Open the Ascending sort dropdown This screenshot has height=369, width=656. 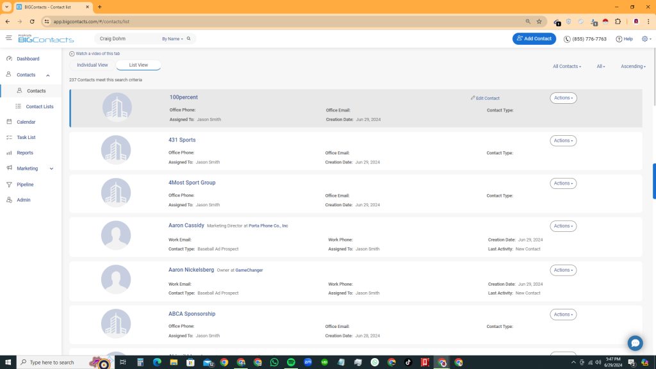(633, 67)
